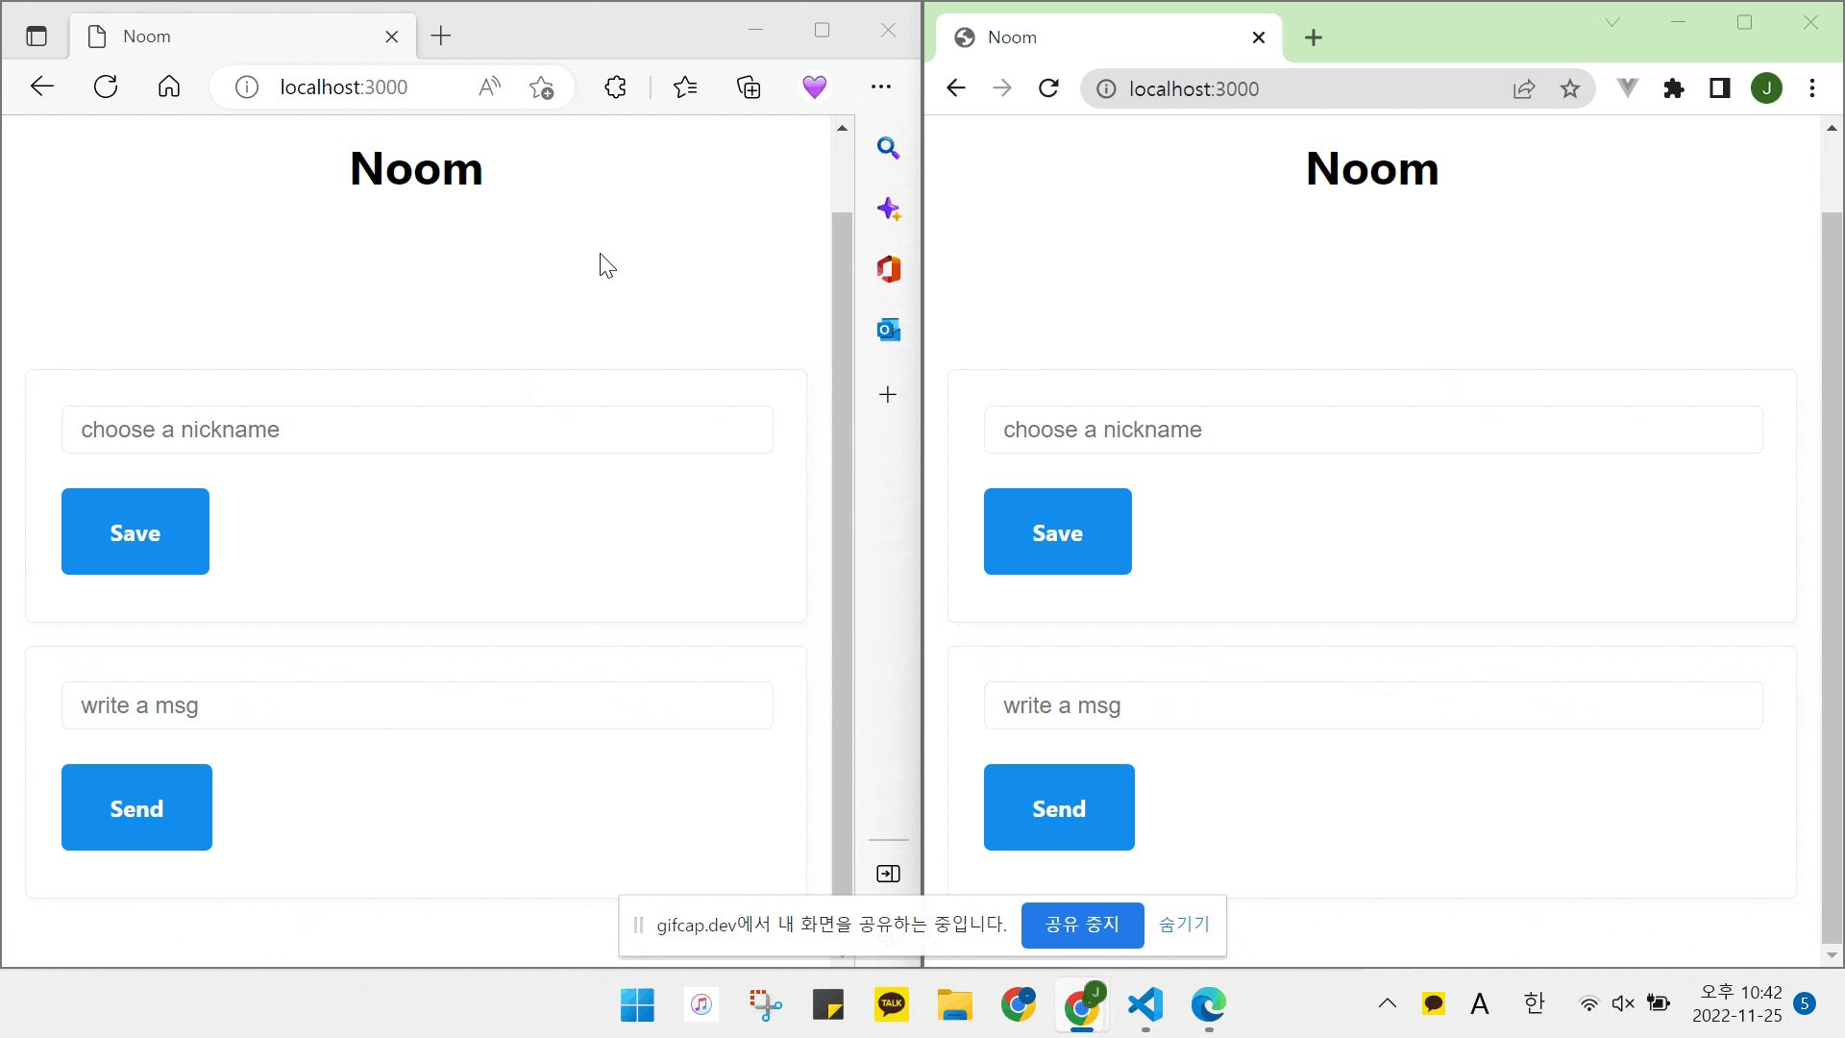This screenshot has height=1038, width=1845.
Task: Open Bing search in the Edge sidebar
Action: 887,148
